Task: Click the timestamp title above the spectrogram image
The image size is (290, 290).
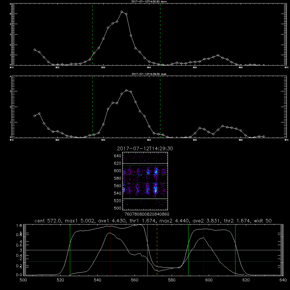Action: click(x=145, y=148)
